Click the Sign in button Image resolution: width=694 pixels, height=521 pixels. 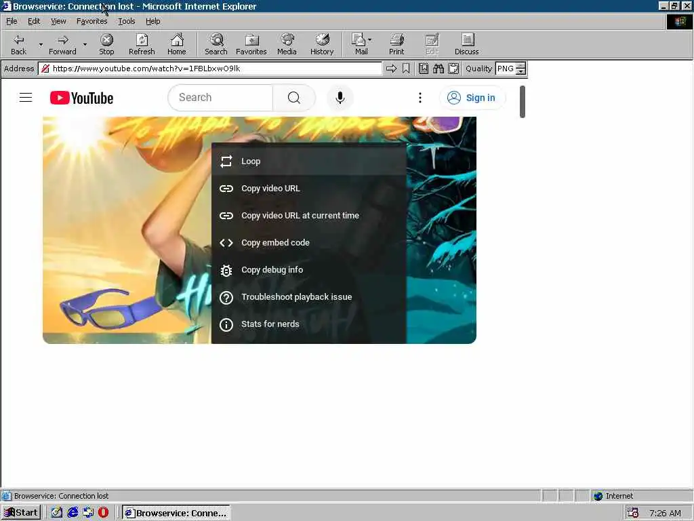tap(472, 98)
